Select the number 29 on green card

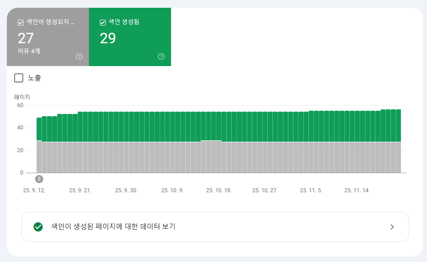(108, 38)
